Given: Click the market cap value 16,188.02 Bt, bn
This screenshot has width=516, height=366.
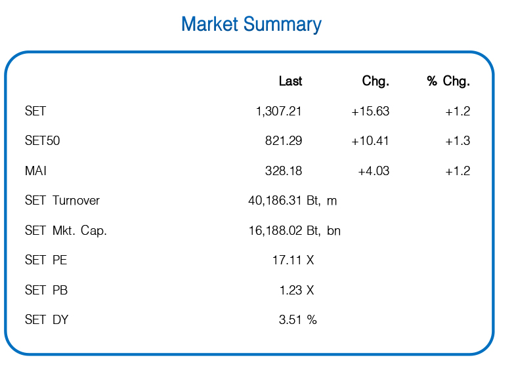Looking at the screenshot, I should pos(295,230).
